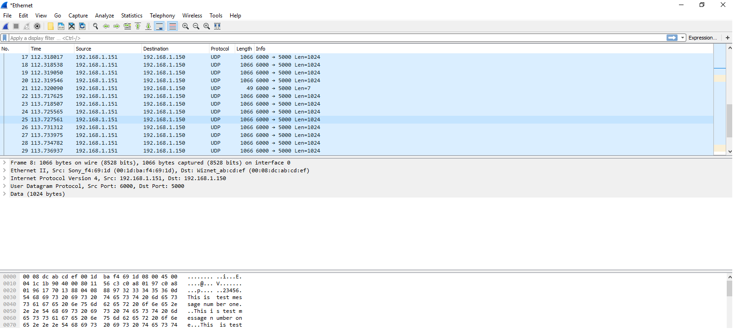Jump to the first packet

(138, 26)
